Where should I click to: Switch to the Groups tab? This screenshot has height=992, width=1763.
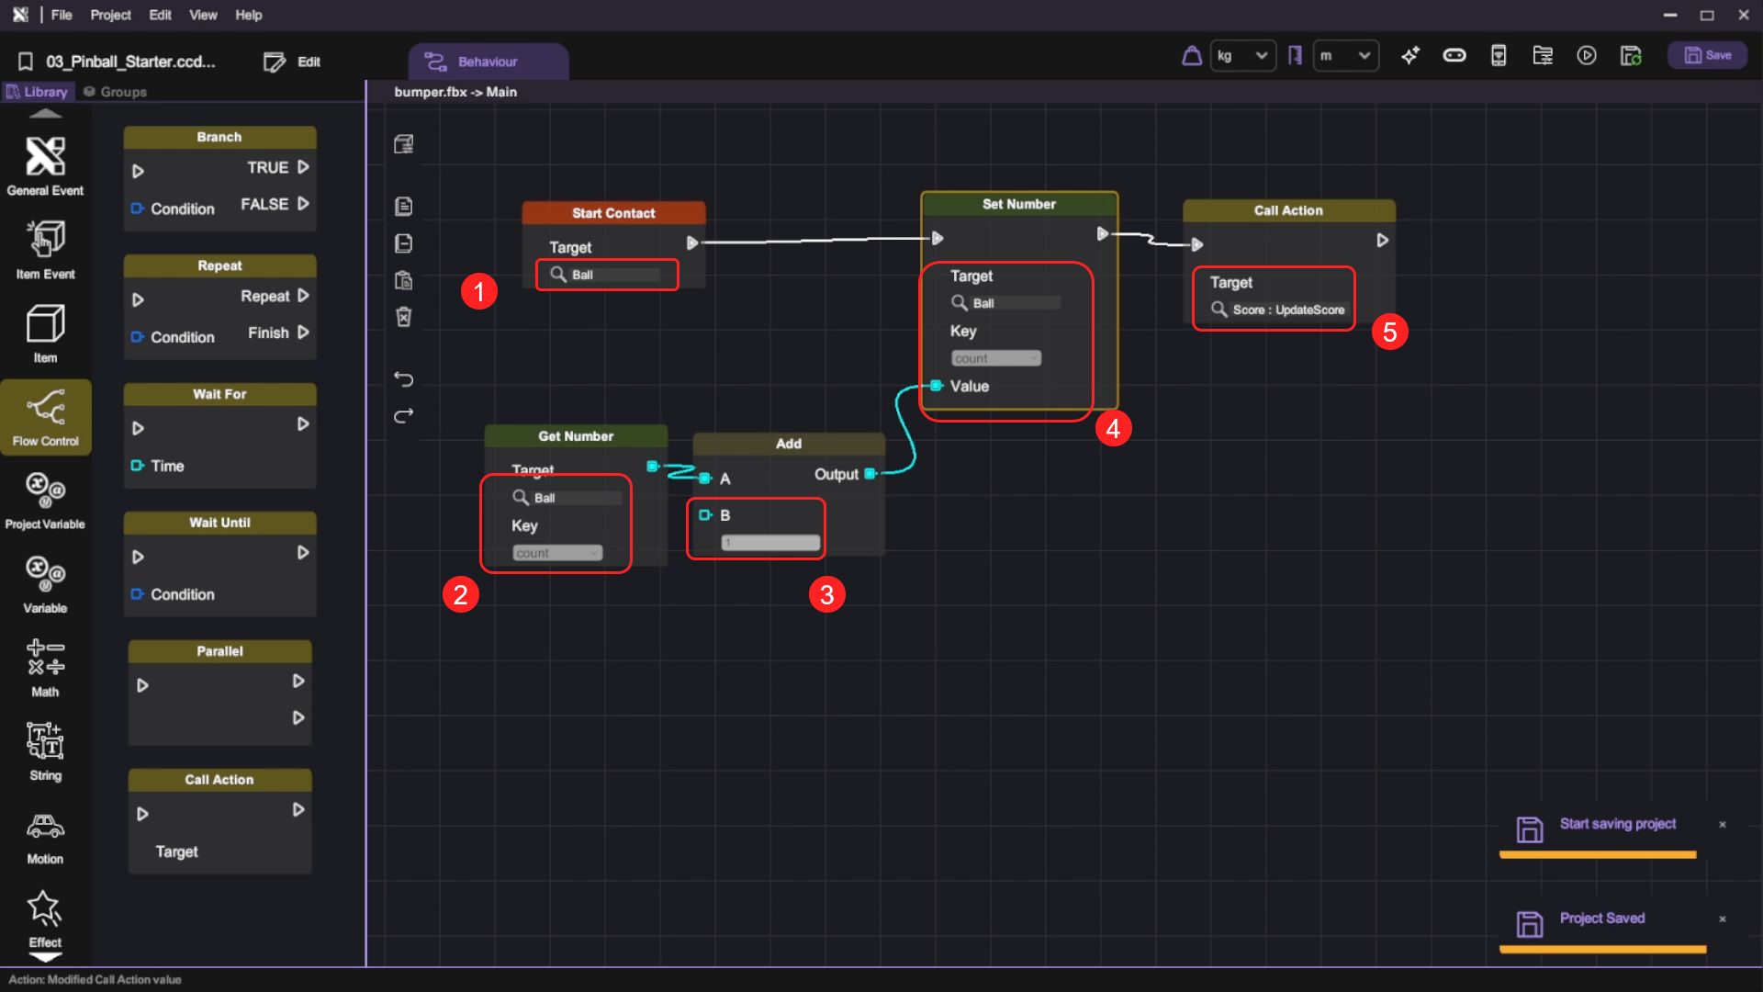116,92
